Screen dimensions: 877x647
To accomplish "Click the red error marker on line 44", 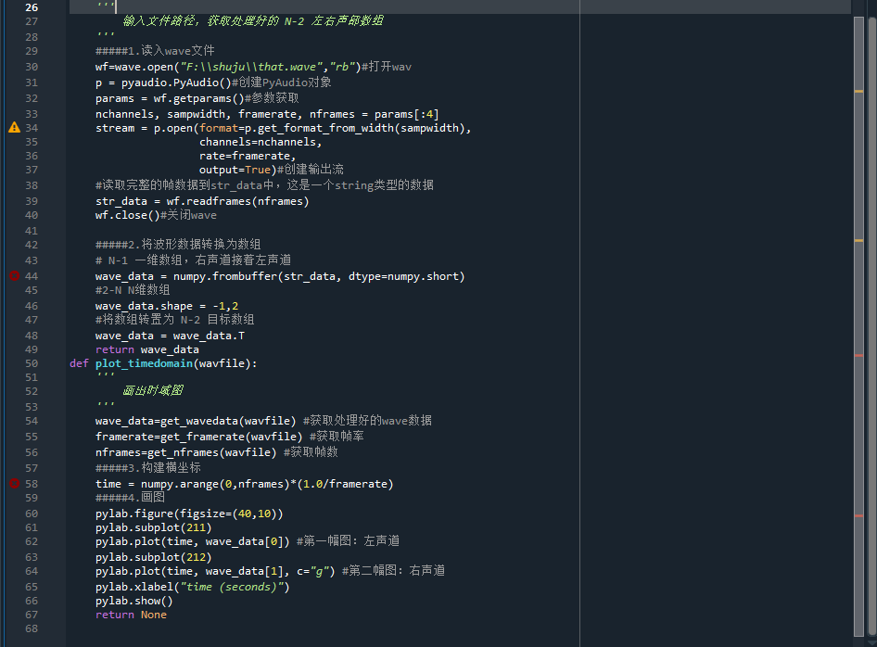I will coord(15,275).
